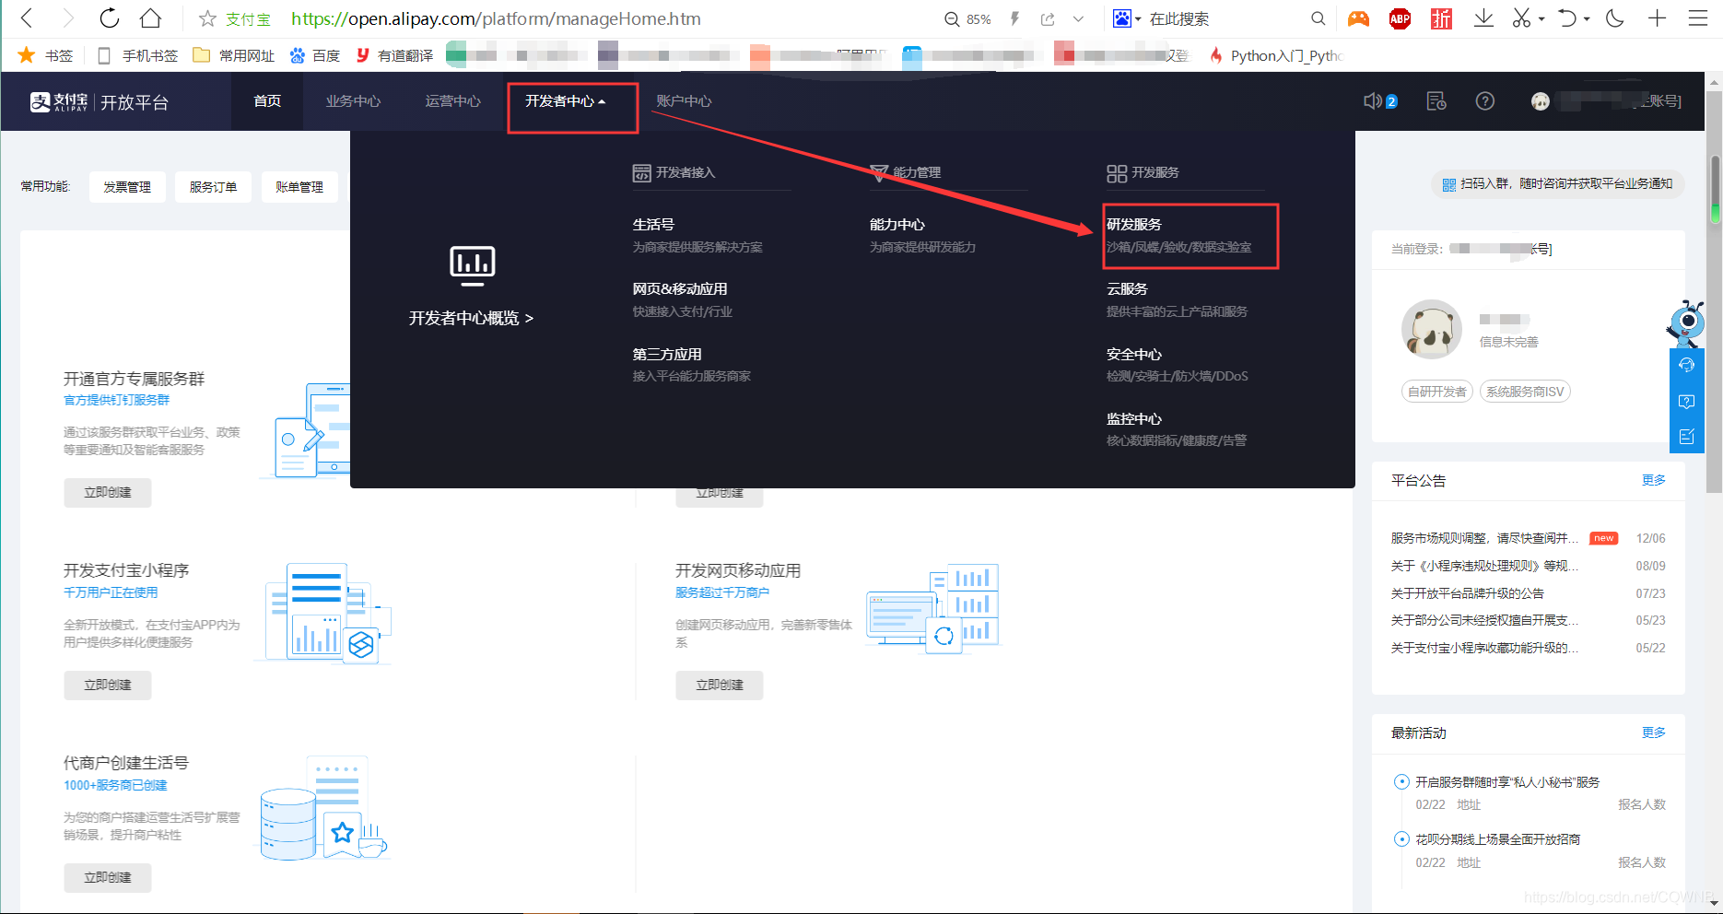Open the 常用网址 bookmark folder
The image size is (1723, 914).
pyautogui.click(x=234, y=55)
